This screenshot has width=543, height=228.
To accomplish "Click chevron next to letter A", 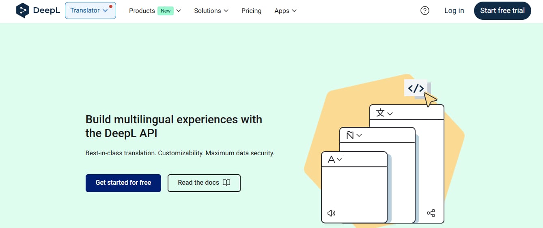I will 340,160.
